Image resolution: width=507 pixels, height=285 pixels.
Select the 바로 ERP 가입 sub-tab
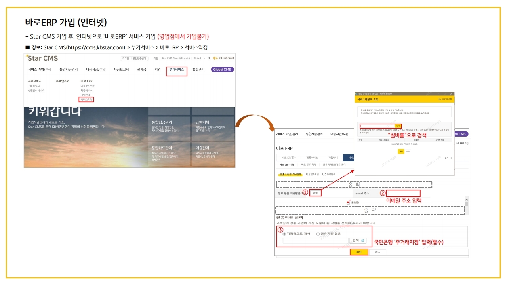point(287,165)
